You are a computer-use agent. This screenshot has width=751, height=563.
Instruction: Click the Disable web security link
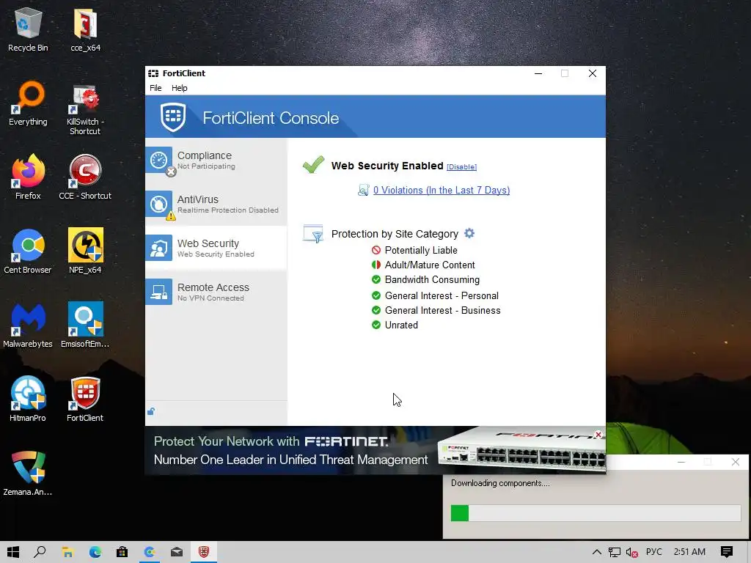pos(462,166)
